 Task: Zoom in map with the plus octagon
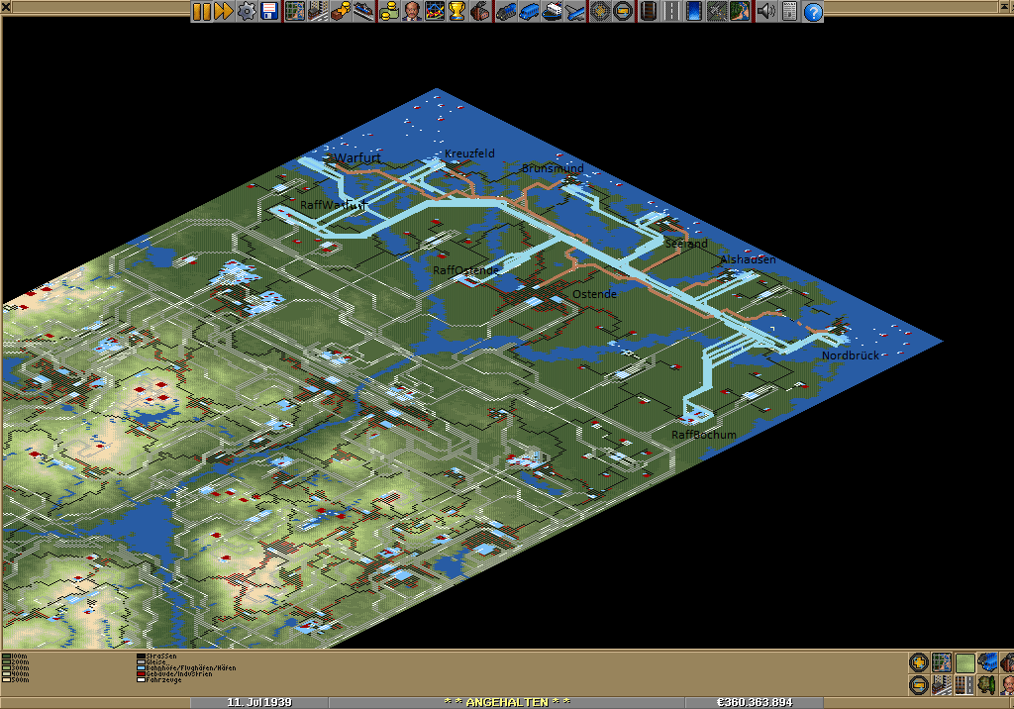(919, 662)
